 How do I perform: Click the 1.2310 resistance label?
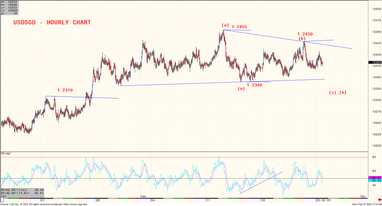tap(65, 90)
